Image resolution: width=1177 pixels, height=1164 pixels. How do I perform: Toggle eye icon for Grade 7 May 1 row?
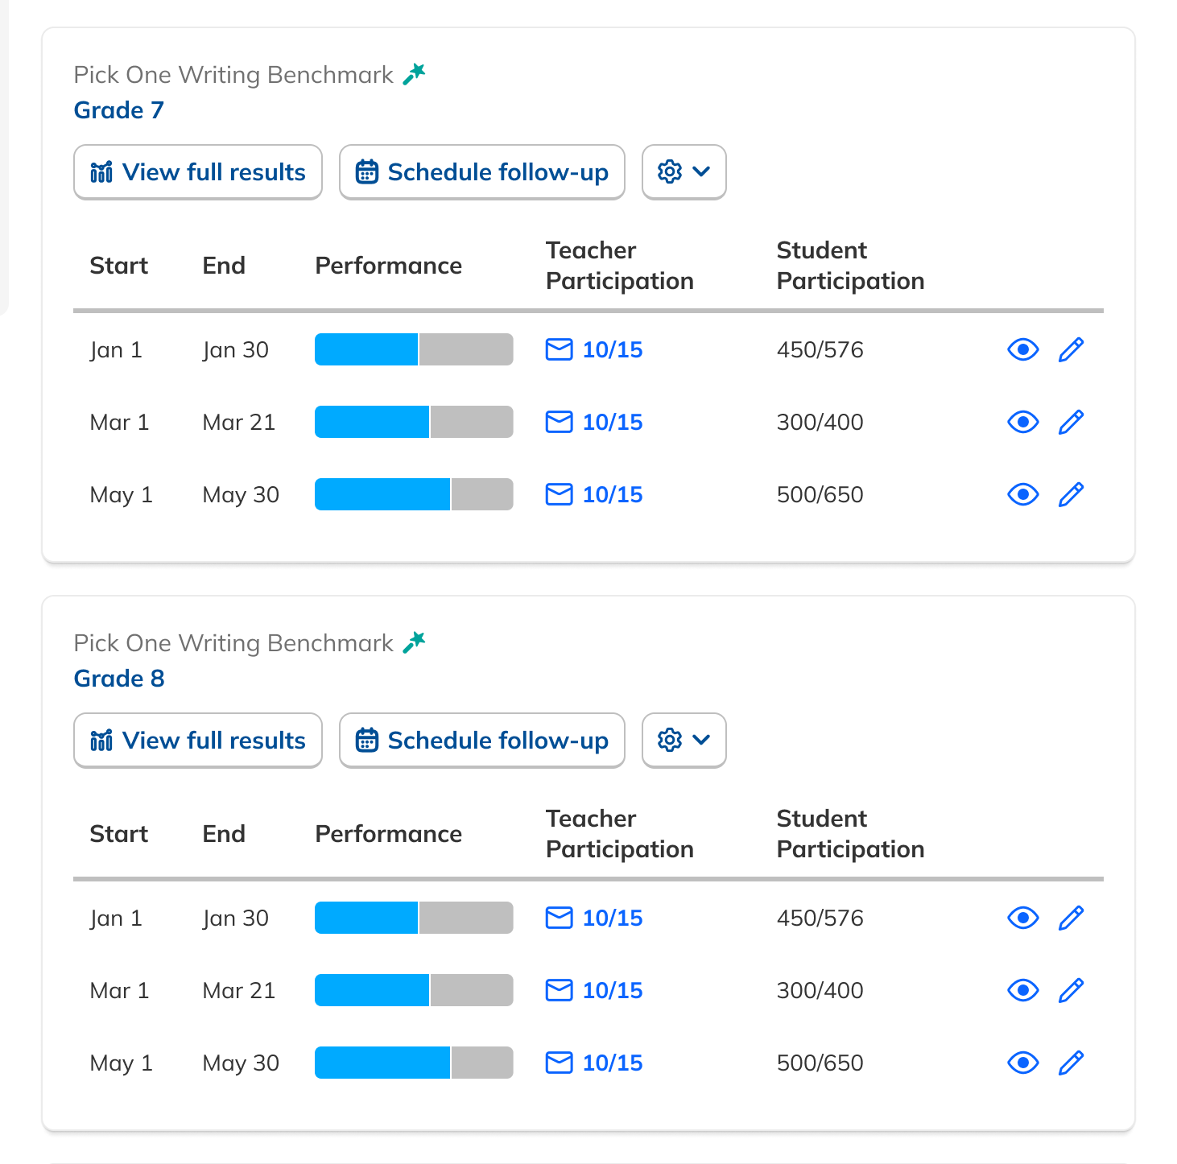tap(1022, 495)
